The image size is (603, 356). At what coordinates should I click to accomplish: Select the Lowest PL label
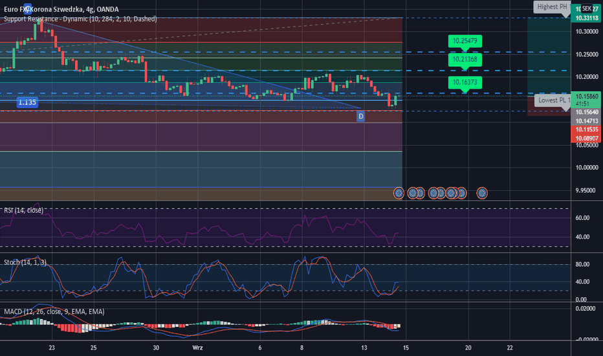[x=553, y=100]
